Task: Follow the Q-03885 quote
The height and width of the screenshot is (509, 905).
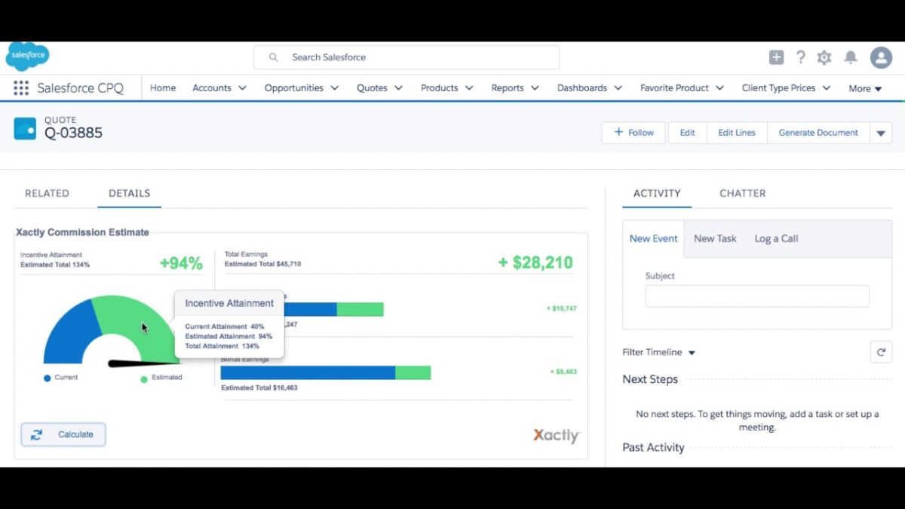Action: click(633, 132)
